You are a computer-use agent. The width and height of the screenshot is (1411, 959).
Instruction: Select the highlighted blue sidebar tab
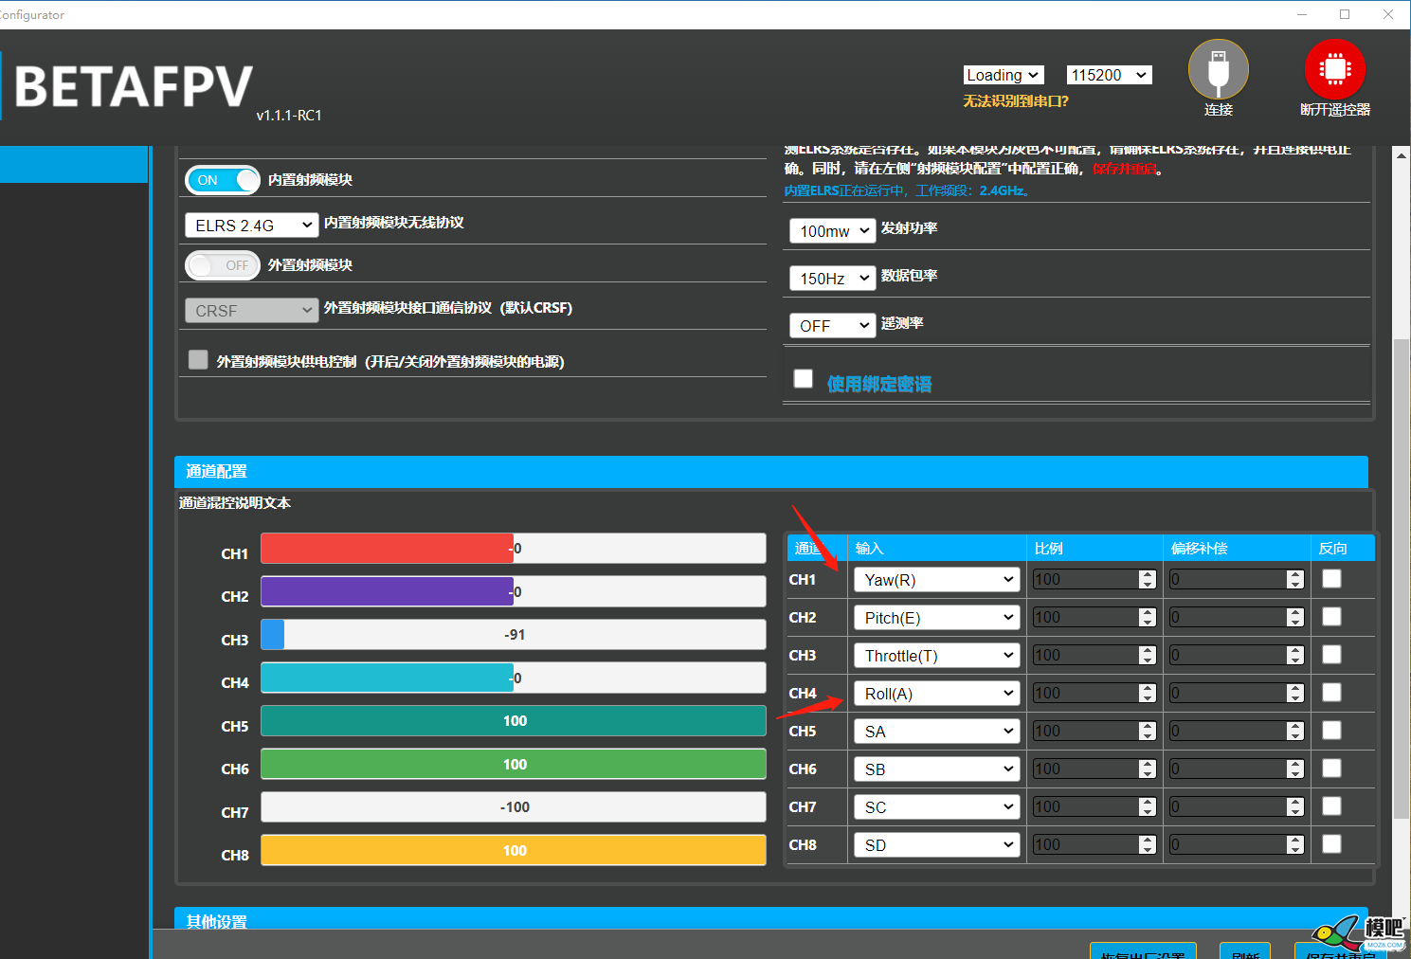[74, 164]
